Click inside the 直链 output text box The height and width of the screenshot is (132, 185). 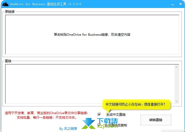coord(90,84)
